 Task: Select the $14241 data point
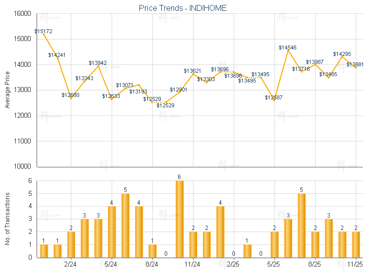point(58,58)
